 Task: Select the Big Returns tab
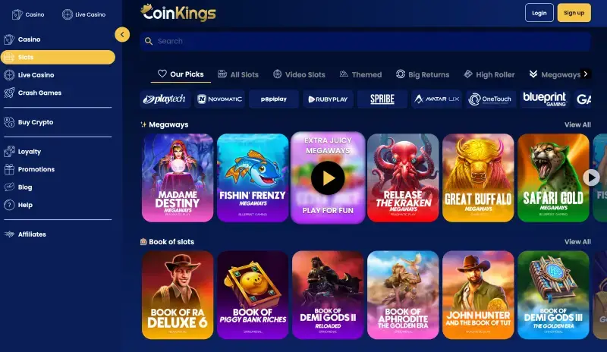tap(423, 74)
